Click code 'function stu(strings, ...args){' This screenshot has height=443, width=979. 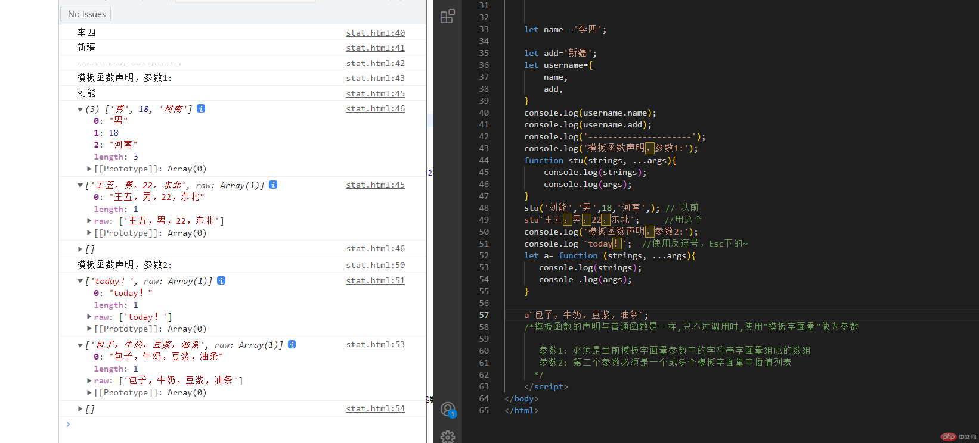[600, 160]
